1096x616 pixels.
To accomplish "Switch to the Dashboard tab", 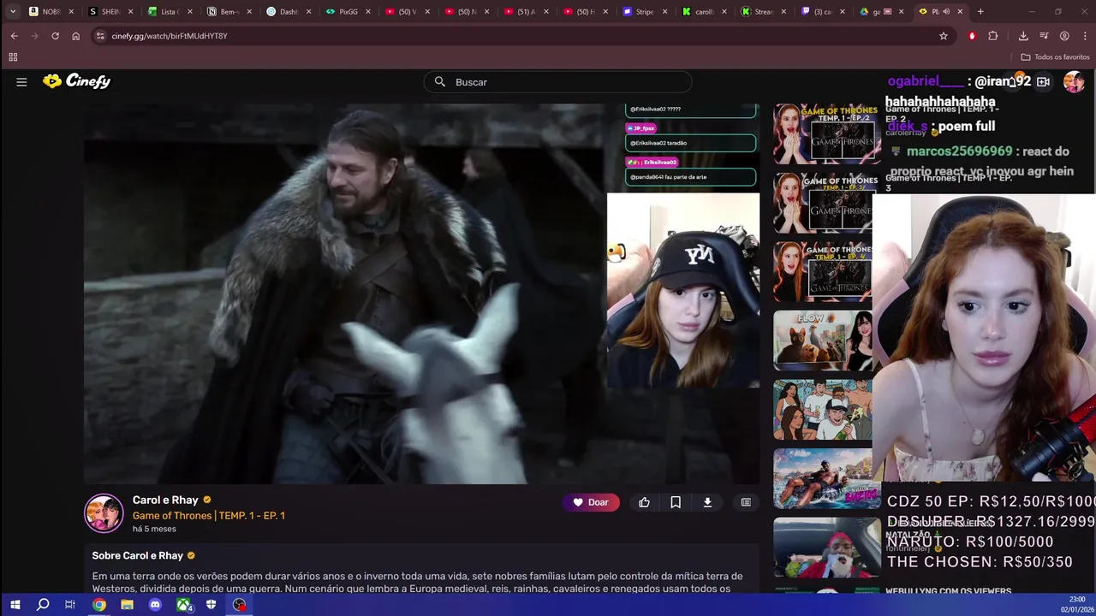I will [x=289, y=12].
